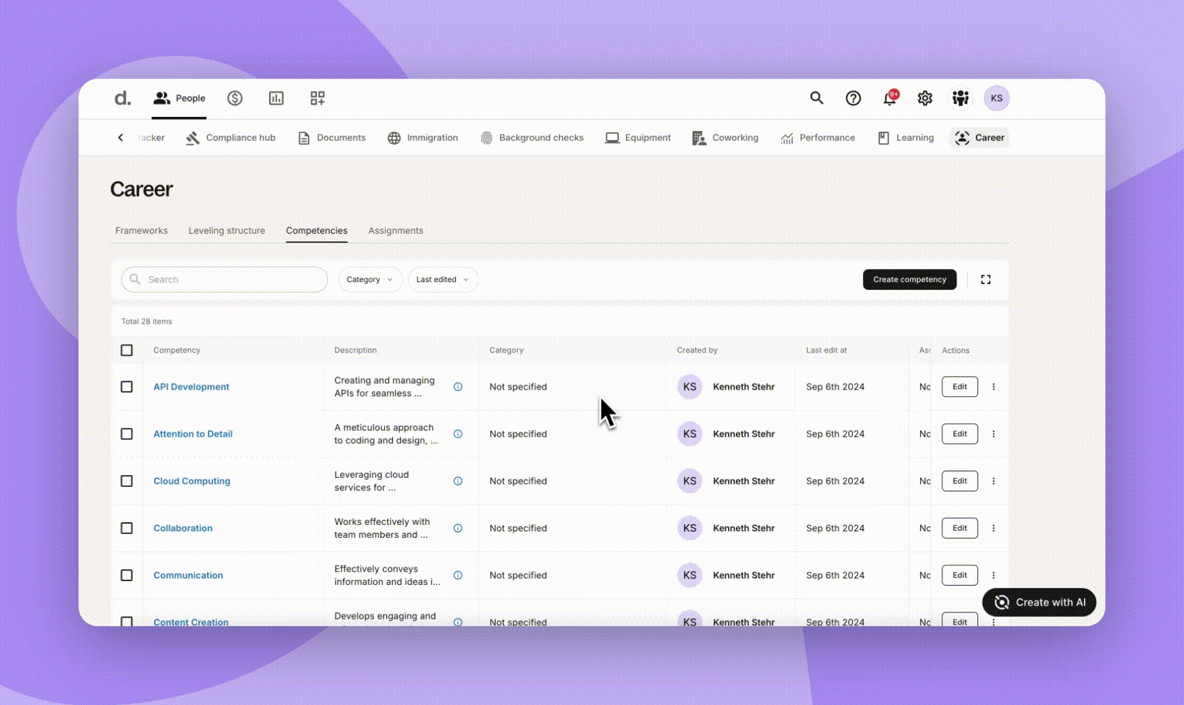Viewport: 1184px width, 705px height.
Task: Click Kenneth Stehr avatar in API Development row
Action: [689, 386]
